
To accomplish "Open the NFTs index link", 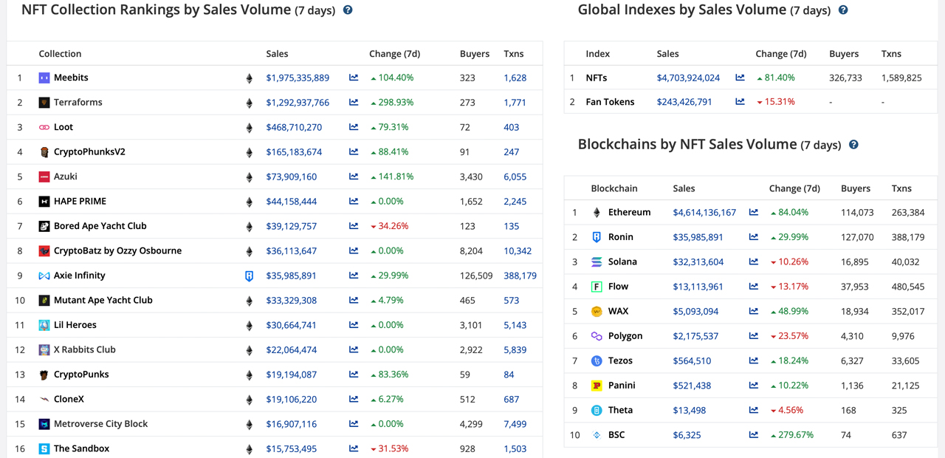I will pos(597,77).
